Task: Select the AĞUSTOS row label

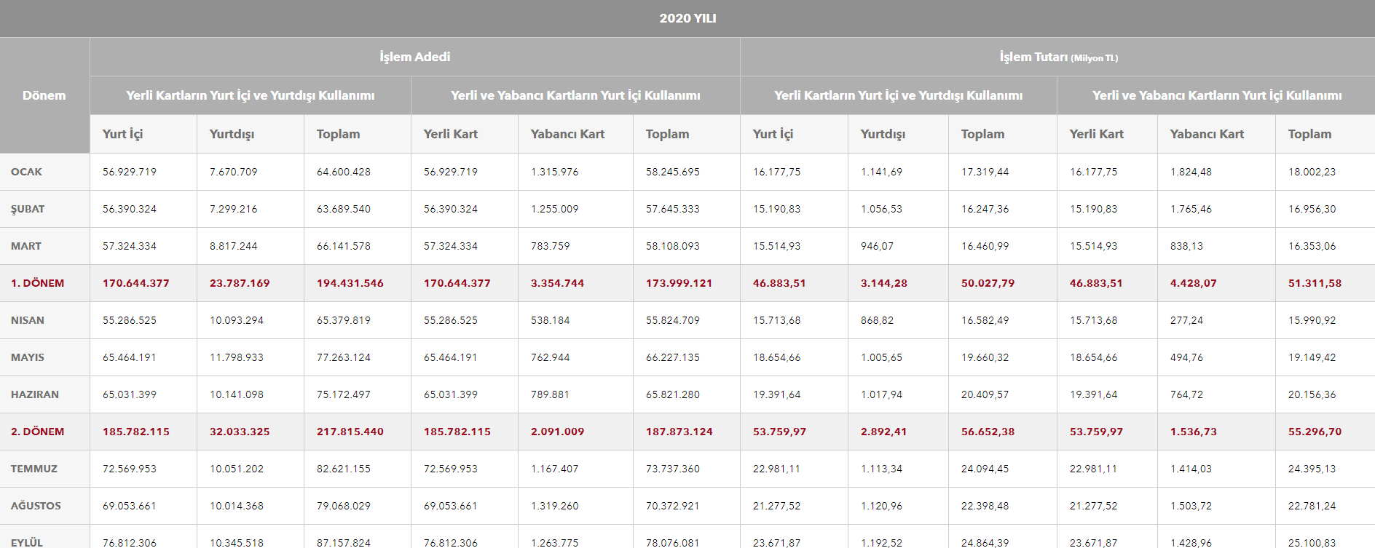Action: coord(36,506)
